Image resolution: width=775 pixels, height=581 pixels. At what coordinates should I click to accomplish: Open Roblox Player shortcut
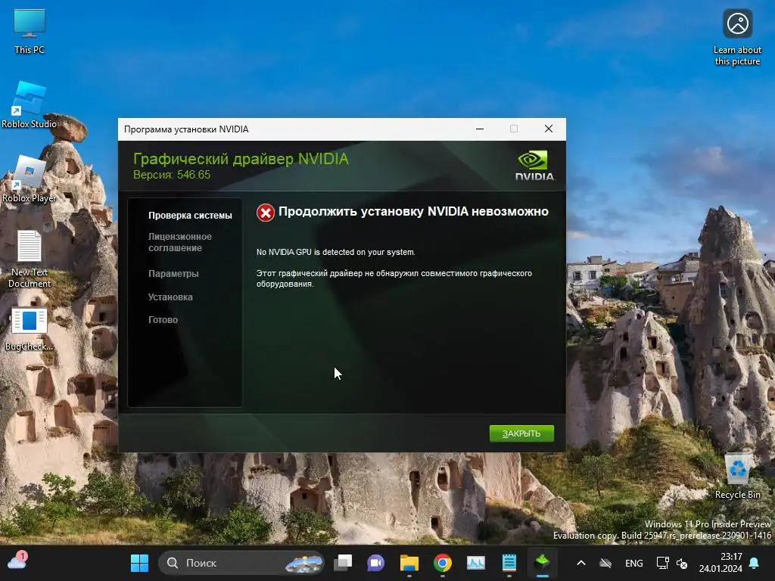click(30, 179)
